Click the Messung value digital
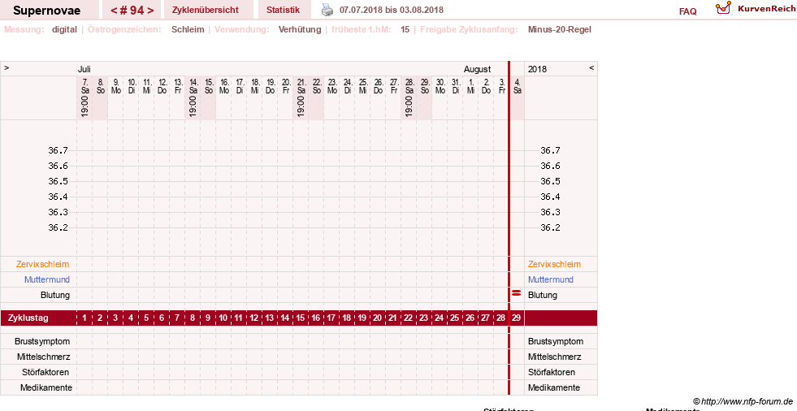Viewport: 797px width, 411px height. tap(64, 29)
